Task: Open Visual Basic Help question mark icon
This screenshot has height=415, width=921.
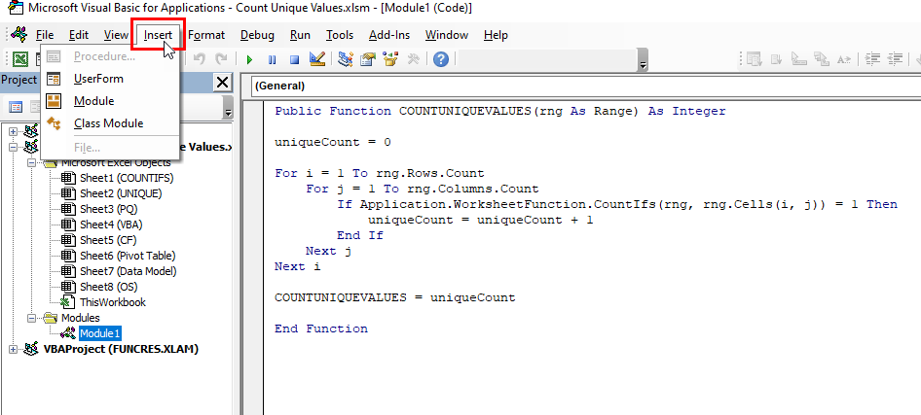Action: [x=441, y=59]
